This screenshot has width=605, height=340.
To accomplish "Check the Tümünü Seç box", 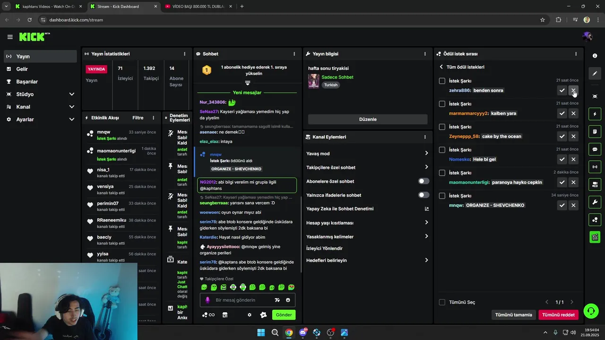I will pyautogui.click(x=442, y=302).
